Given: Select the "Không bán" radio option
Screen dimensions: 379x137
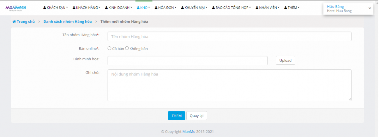Looking at the screenshot, I should (x=127, y=49).
